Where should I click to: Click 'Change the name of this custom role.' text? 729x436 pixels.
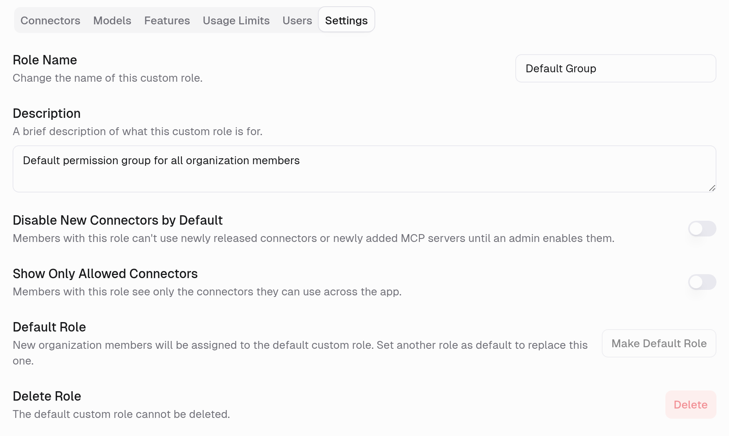[108, 78]
